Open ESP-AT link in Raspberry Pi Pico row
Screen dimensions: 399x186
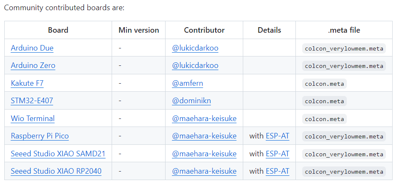[278, 136]
